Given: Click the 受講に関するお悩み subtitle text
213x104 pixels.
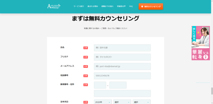Looking at the screenshot, I should click(105, 29).
